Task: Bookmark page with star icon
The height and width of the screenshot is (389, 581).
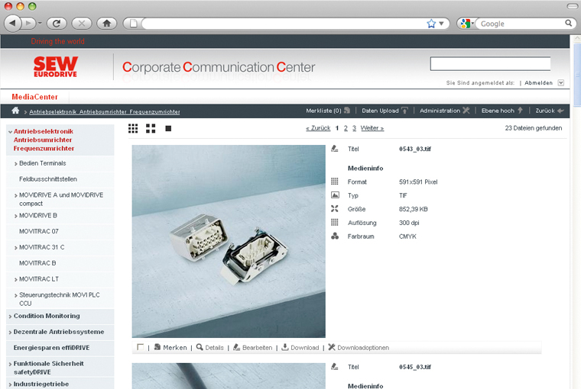Action: click(x=431, y=24)
